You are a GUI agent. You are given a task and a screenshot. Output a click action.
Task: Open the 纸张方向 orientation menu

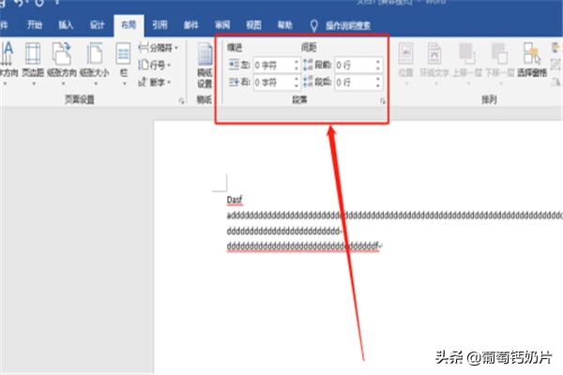tap(62, 64)
